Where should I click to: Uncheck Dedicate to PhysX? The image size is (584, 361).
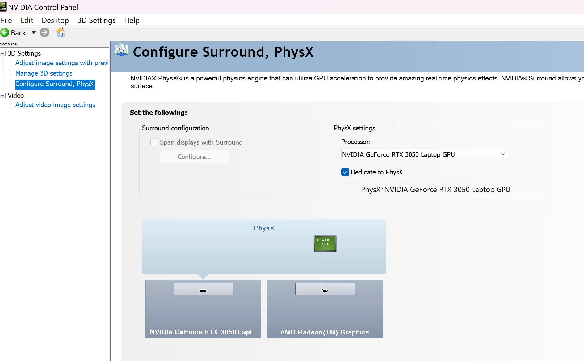(x=345, y=172)
